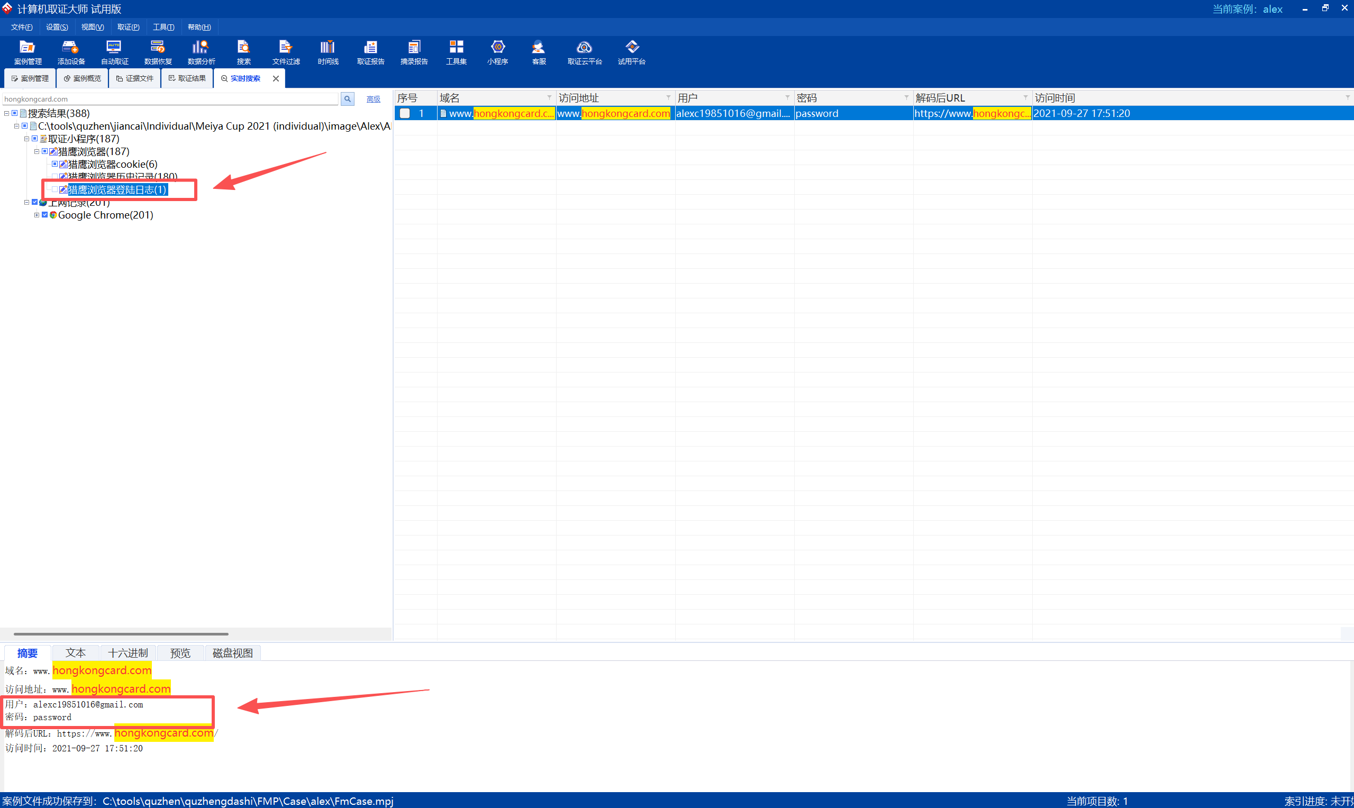Open the 取证(P) menu

point(128,27)
